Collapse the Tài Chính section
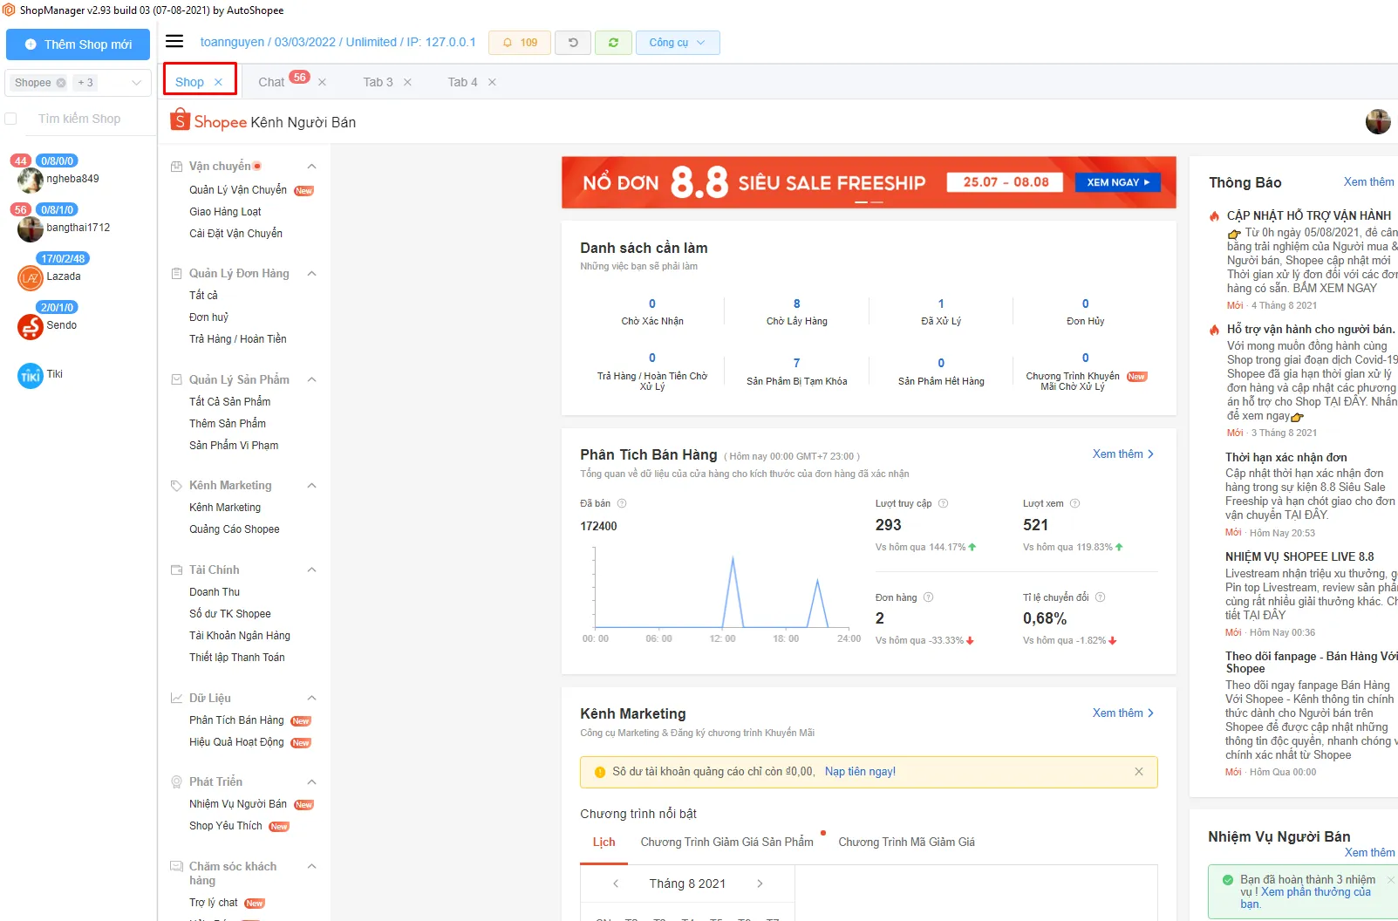This screenshot has width=1398, height=921. click(311, 570)
